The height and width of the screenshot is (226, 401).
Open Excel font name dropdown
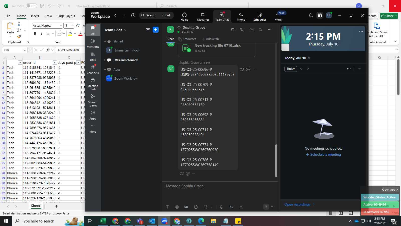click(61, 26)
